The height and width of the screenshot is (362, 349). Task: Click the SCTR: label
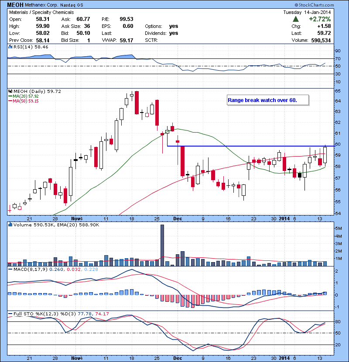151,41
